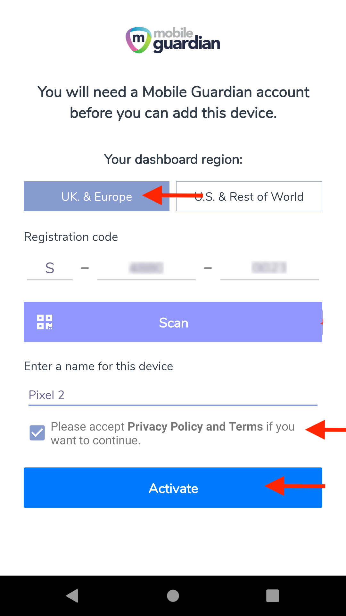Tap the Mobile Guardian shield logo
The image size is (346, 616).
tap(138, 40)
